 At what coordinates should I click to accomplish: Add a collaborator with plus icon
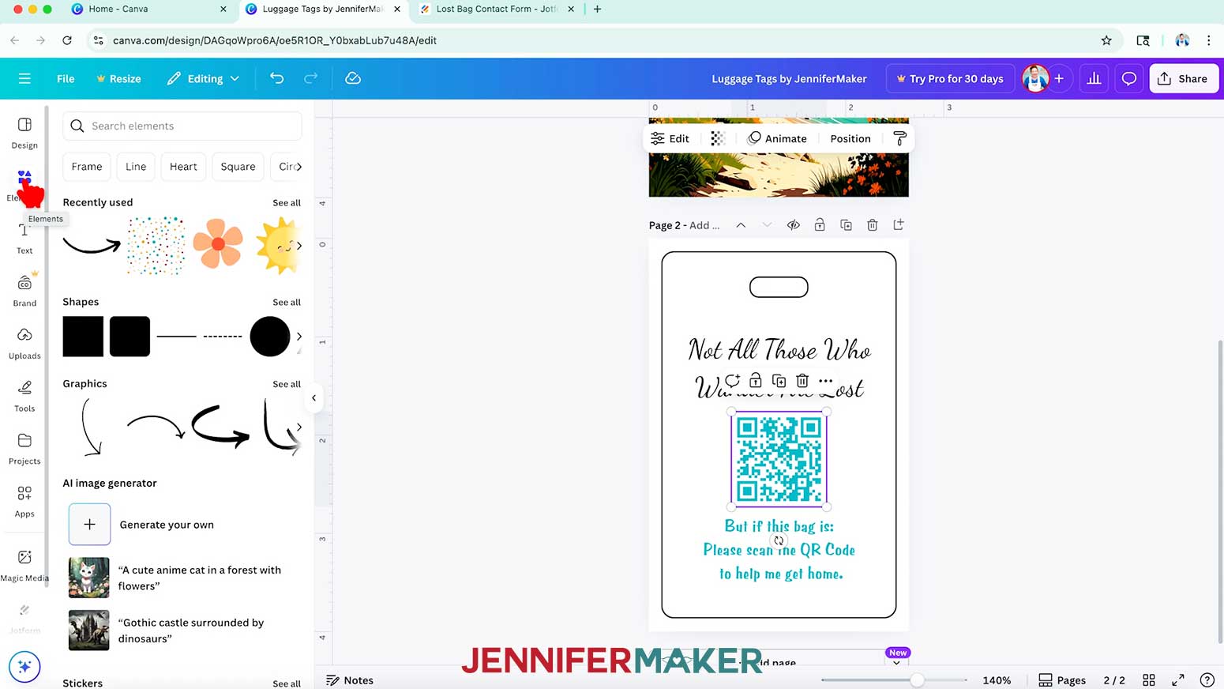[1059, 78]
